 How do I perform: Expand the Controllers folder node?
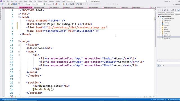click(x=160, y=26)
